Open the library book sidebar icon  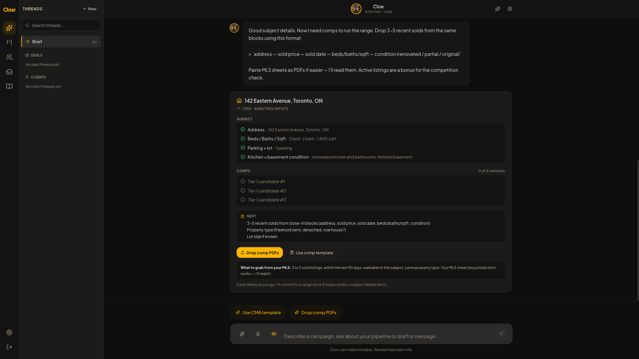tap(9, 86)
